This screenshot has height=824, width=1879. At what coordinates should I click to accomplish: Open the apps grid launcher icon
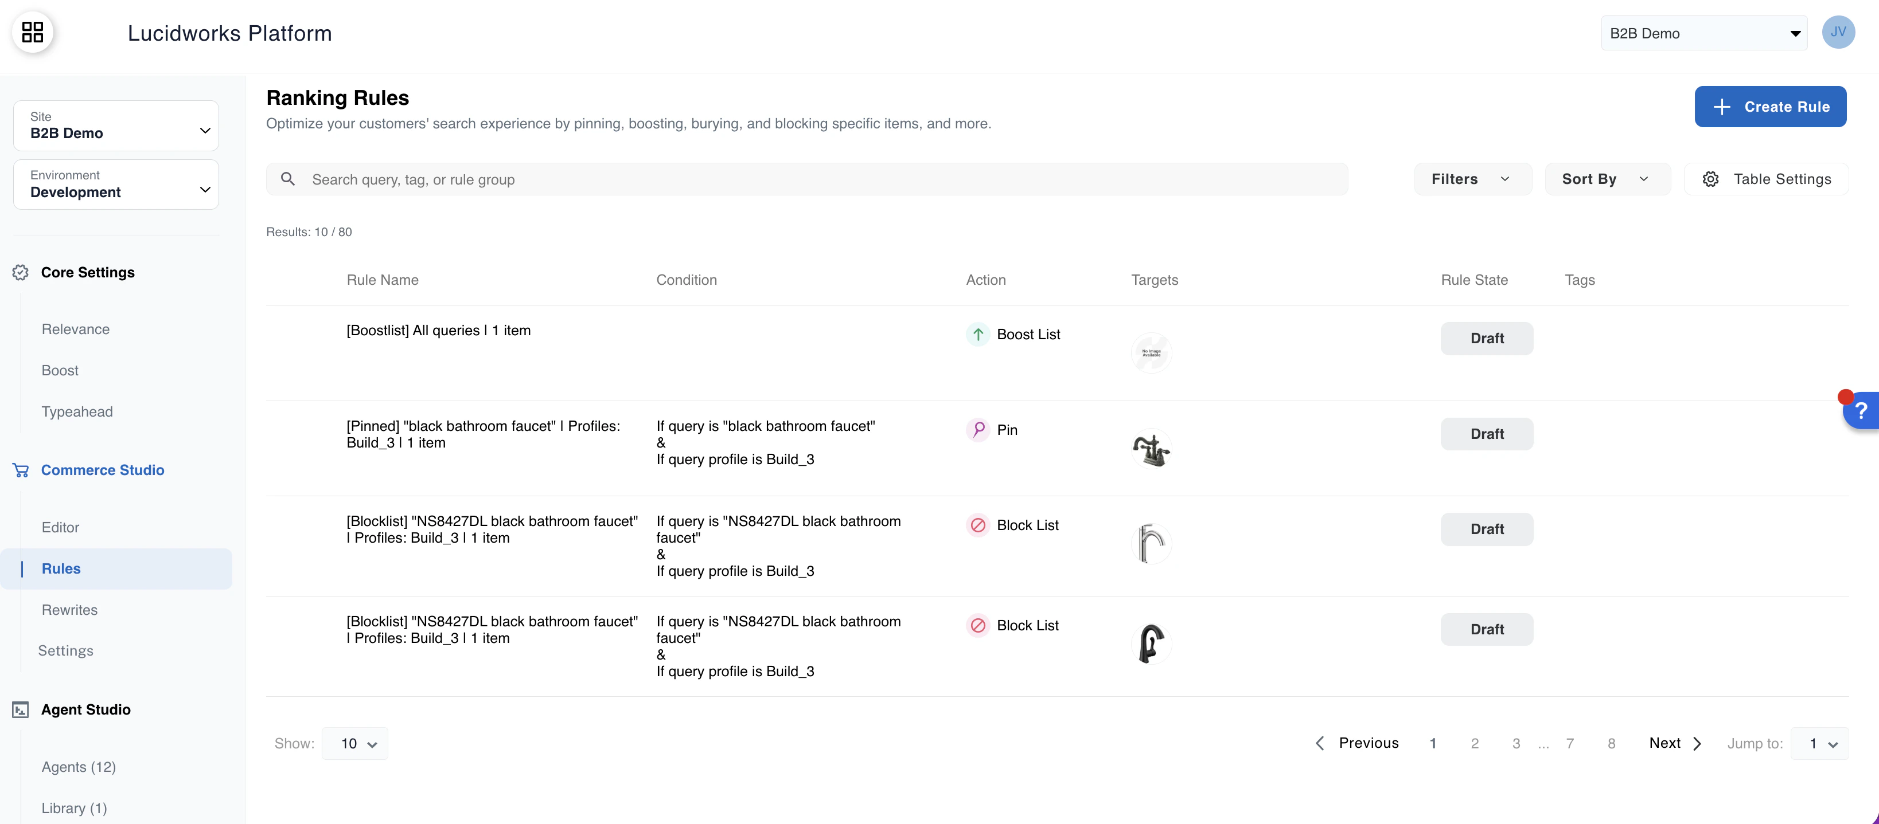tap(32, 32)
